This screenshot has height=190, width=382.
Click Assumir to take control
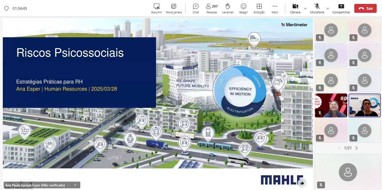pos(156,8)
